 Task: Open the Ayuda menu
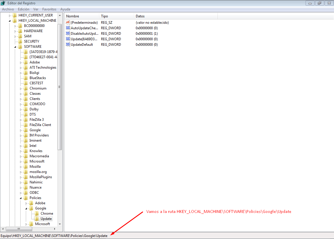tap(65, 9)
